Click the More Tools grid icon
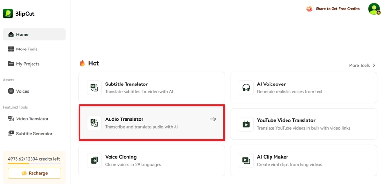Image resolution: width=382 pixels, height=185 pixels. coord(11,49)
